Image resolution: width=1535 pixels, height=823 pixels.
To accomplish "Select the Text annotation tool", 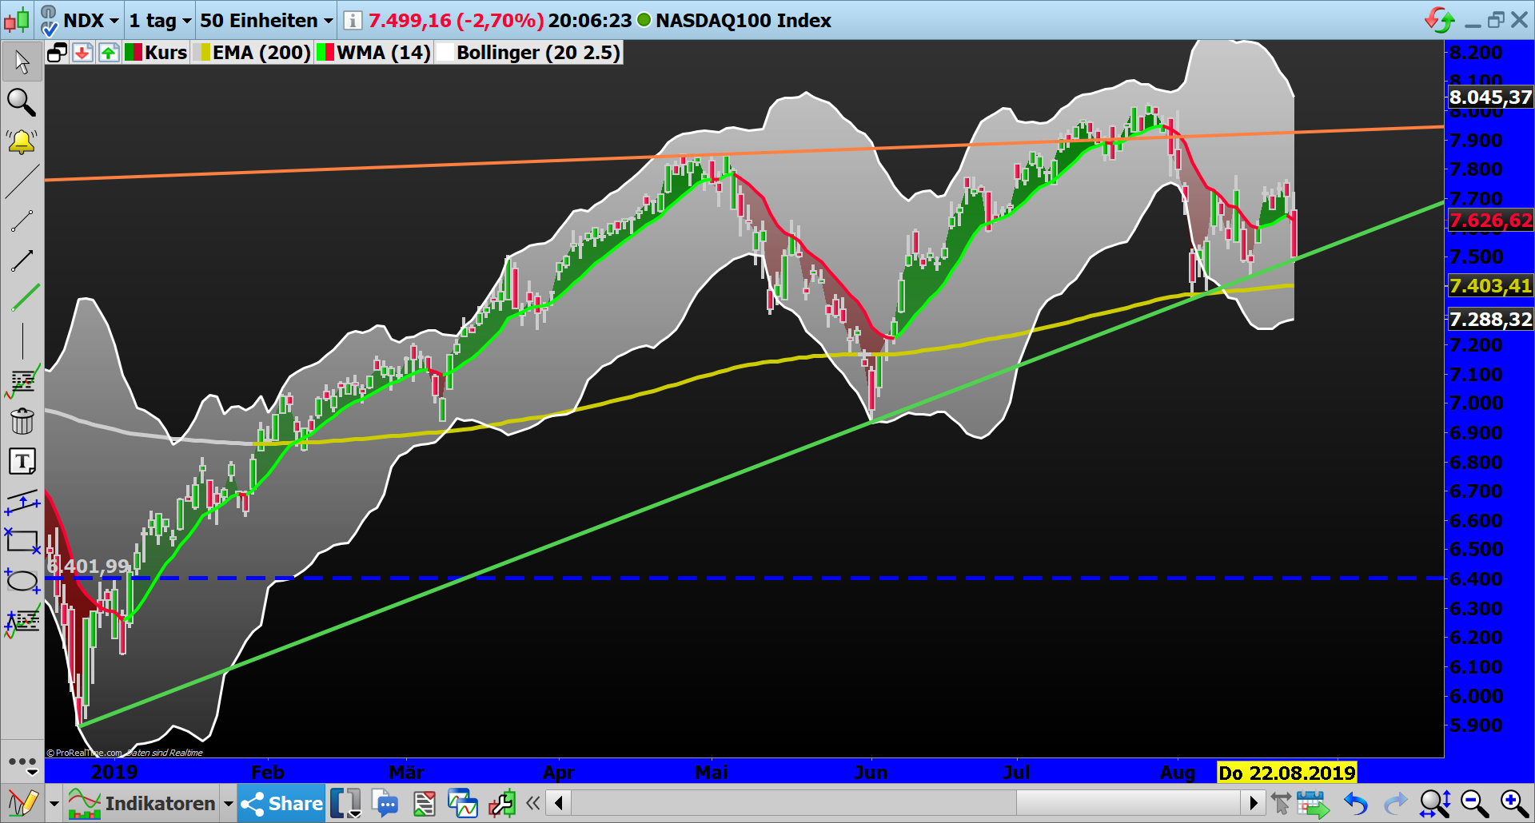I will 22,461.
